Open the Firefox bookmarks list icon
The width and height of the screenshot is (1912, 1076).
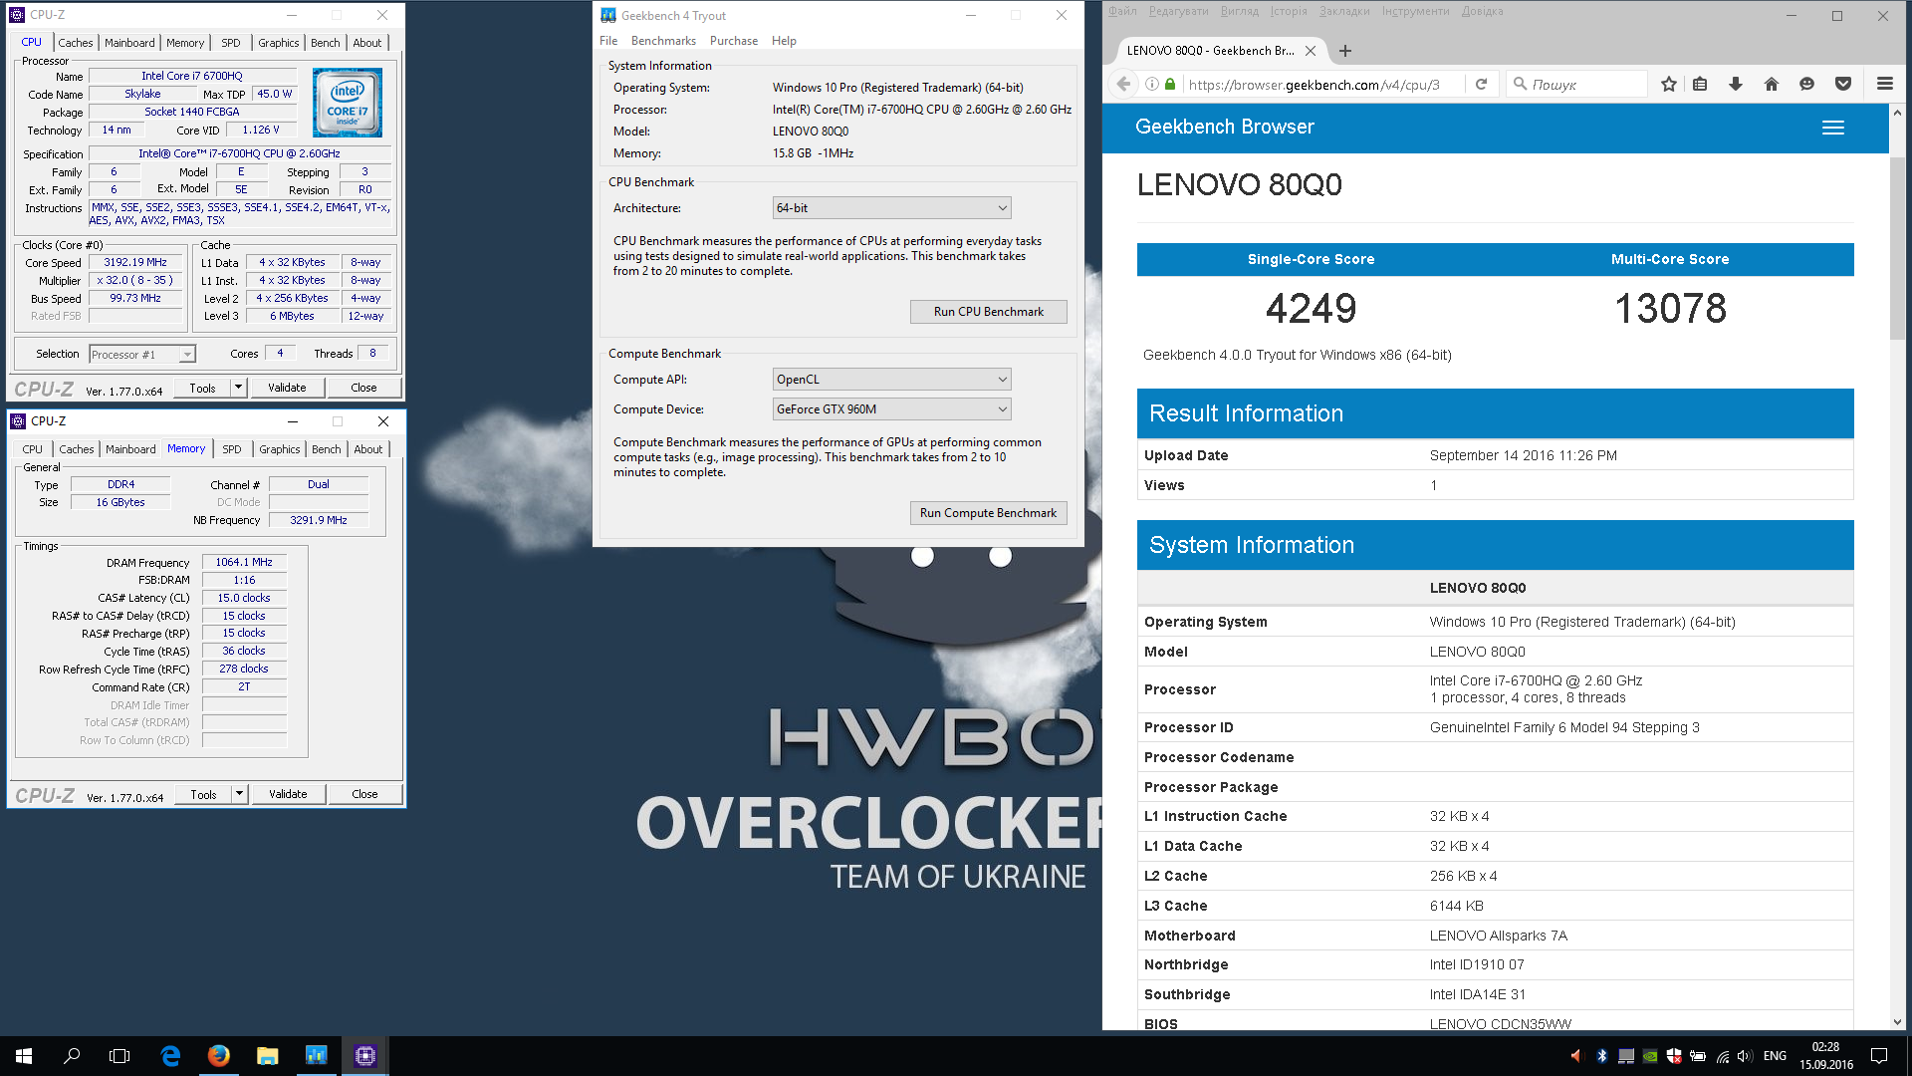(1700, 85)
